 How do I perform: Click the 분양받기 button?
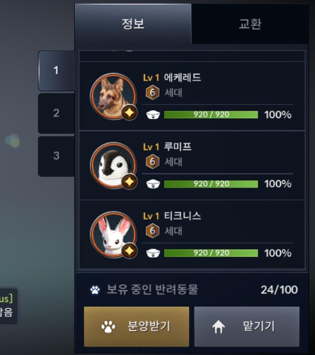(137, 327)
